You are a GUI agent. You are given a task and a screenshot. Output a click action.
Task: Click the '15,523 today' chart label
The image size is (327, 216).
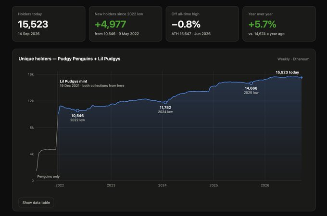click(288, 72)
